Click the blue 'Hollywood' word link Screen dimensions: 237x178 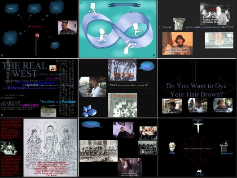point(16,88)
